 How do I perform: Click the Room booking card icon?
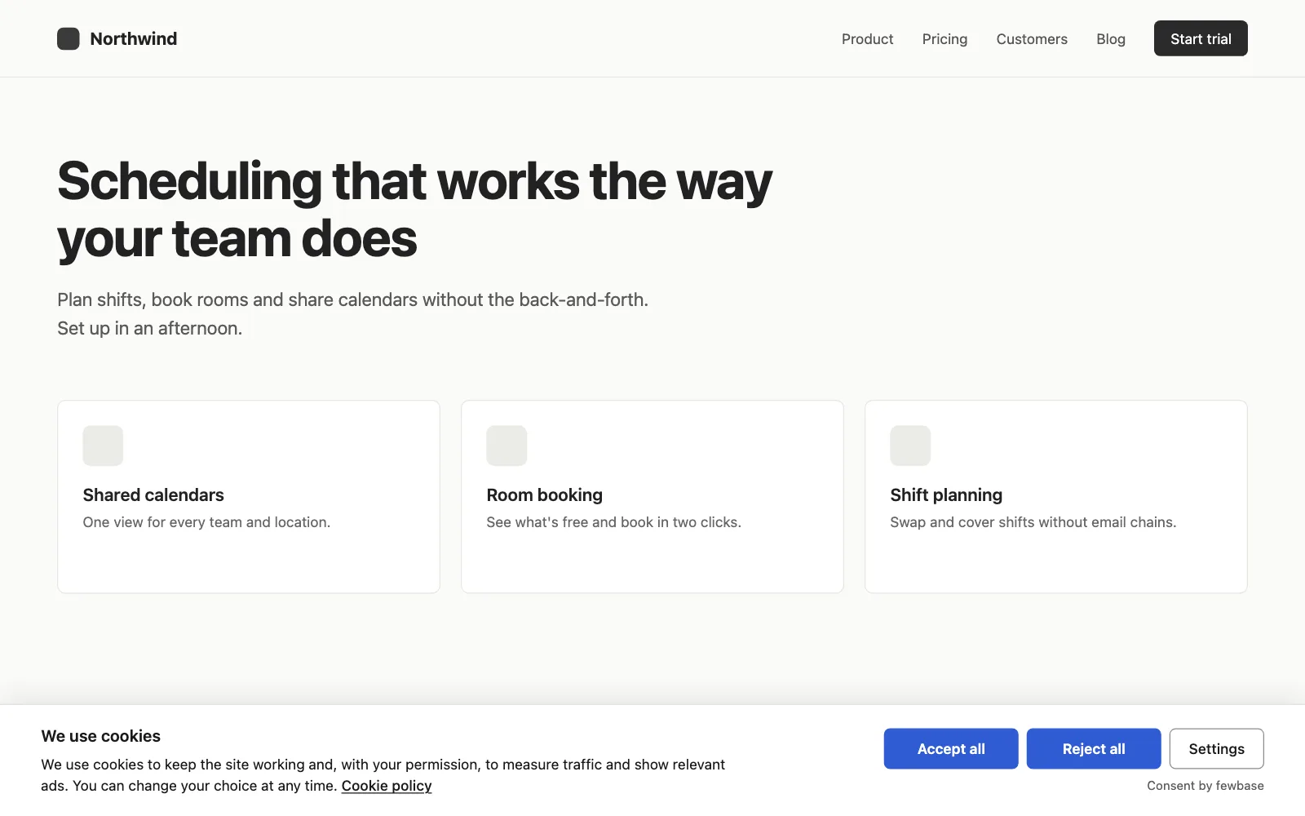click(x=507, y=446)
